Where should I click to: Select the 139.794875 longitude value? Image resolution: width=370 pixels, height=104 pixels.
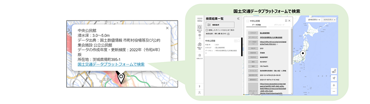[x=264, y=66]
